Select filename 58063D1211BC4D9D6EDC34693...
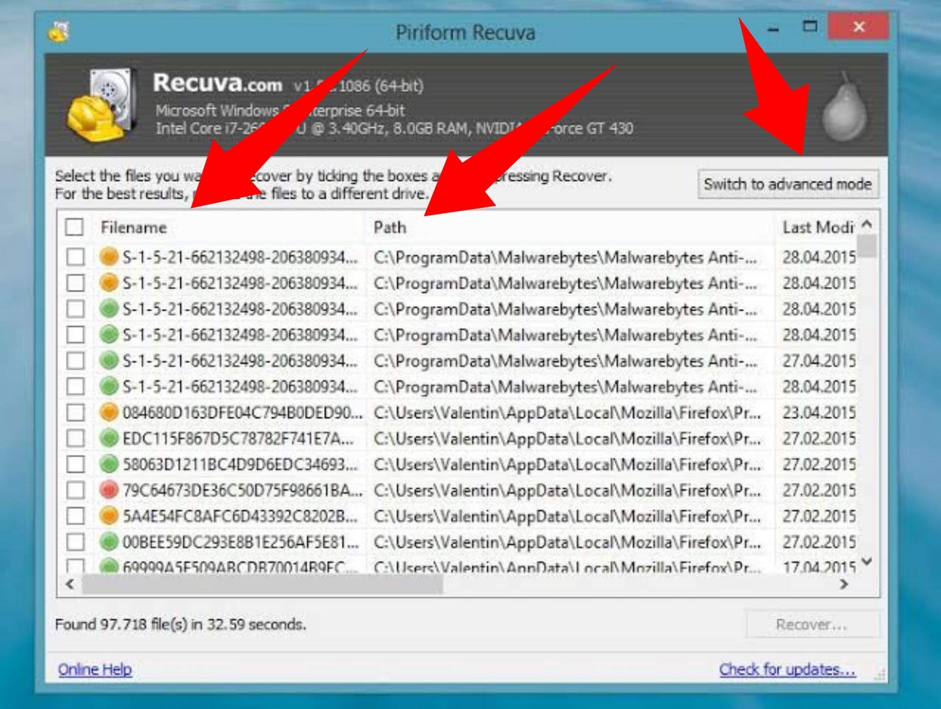Screen dimensions: 941x709 pyautogui.click(x=240, y=465)
